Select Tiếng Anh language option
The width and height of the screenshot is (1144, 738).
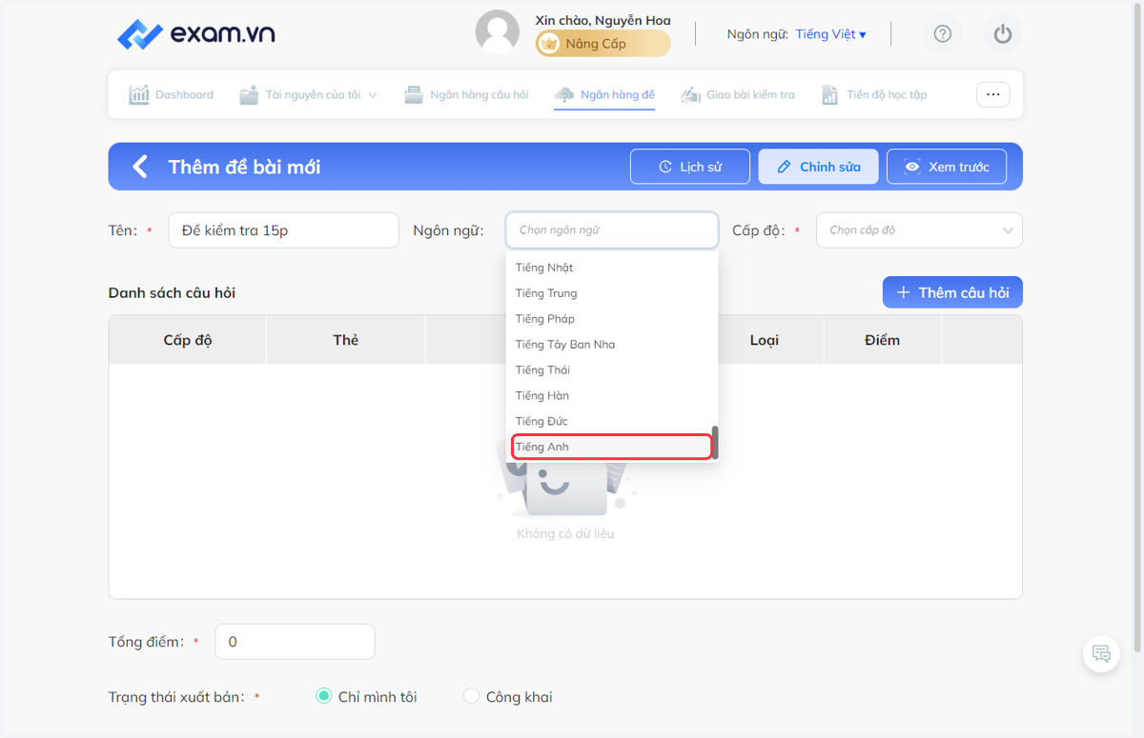pyautogui.click(x=611, y=447)
